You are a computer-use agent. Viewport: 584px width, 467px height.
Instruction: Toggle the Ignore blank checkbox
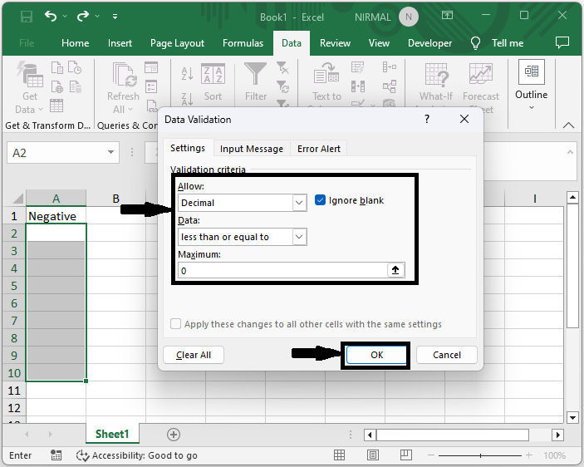tap(321, 200)
